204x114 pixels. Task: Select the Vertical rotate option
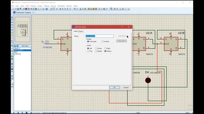point(102,41)
